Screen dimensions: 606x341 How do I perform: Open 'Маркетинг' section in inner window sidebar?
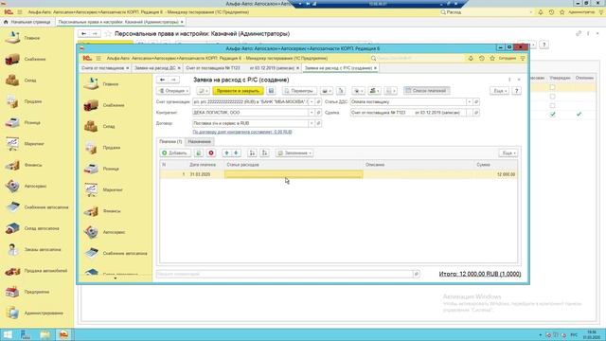pyautogui.click(x=113, y=189)
